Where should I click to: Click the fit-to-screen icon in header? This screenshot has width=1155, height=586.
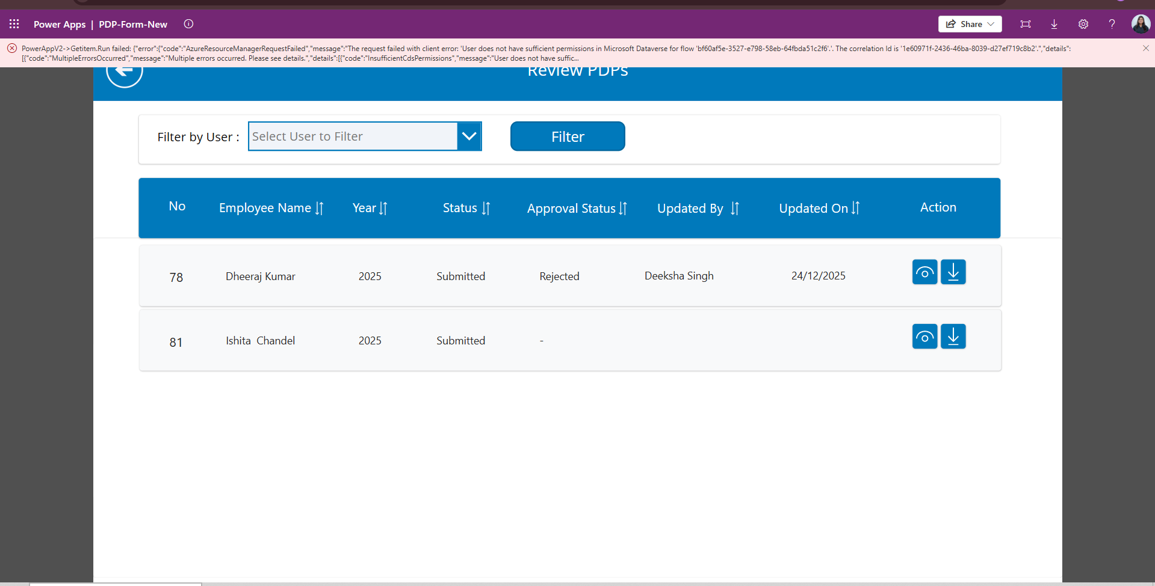(x=1025, y=24)
